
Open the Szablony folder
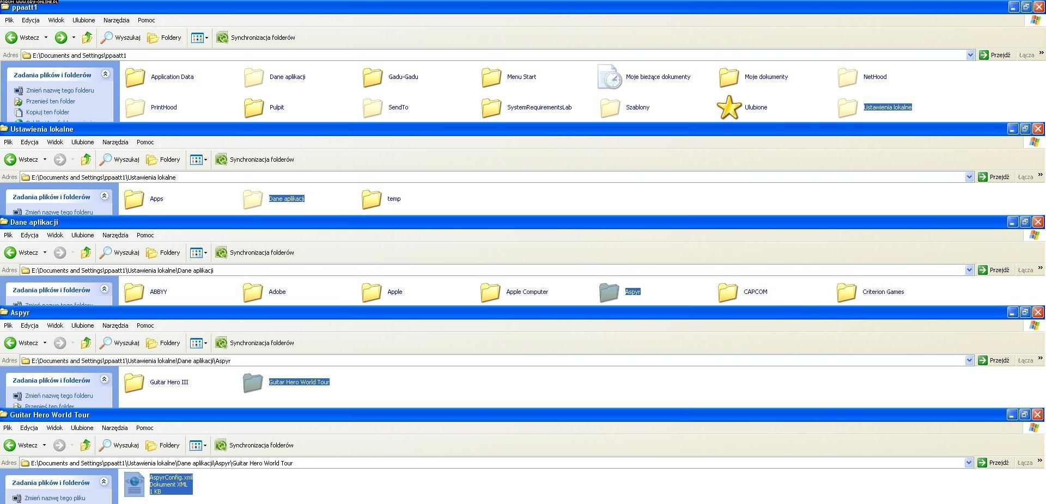click(625, 108)
